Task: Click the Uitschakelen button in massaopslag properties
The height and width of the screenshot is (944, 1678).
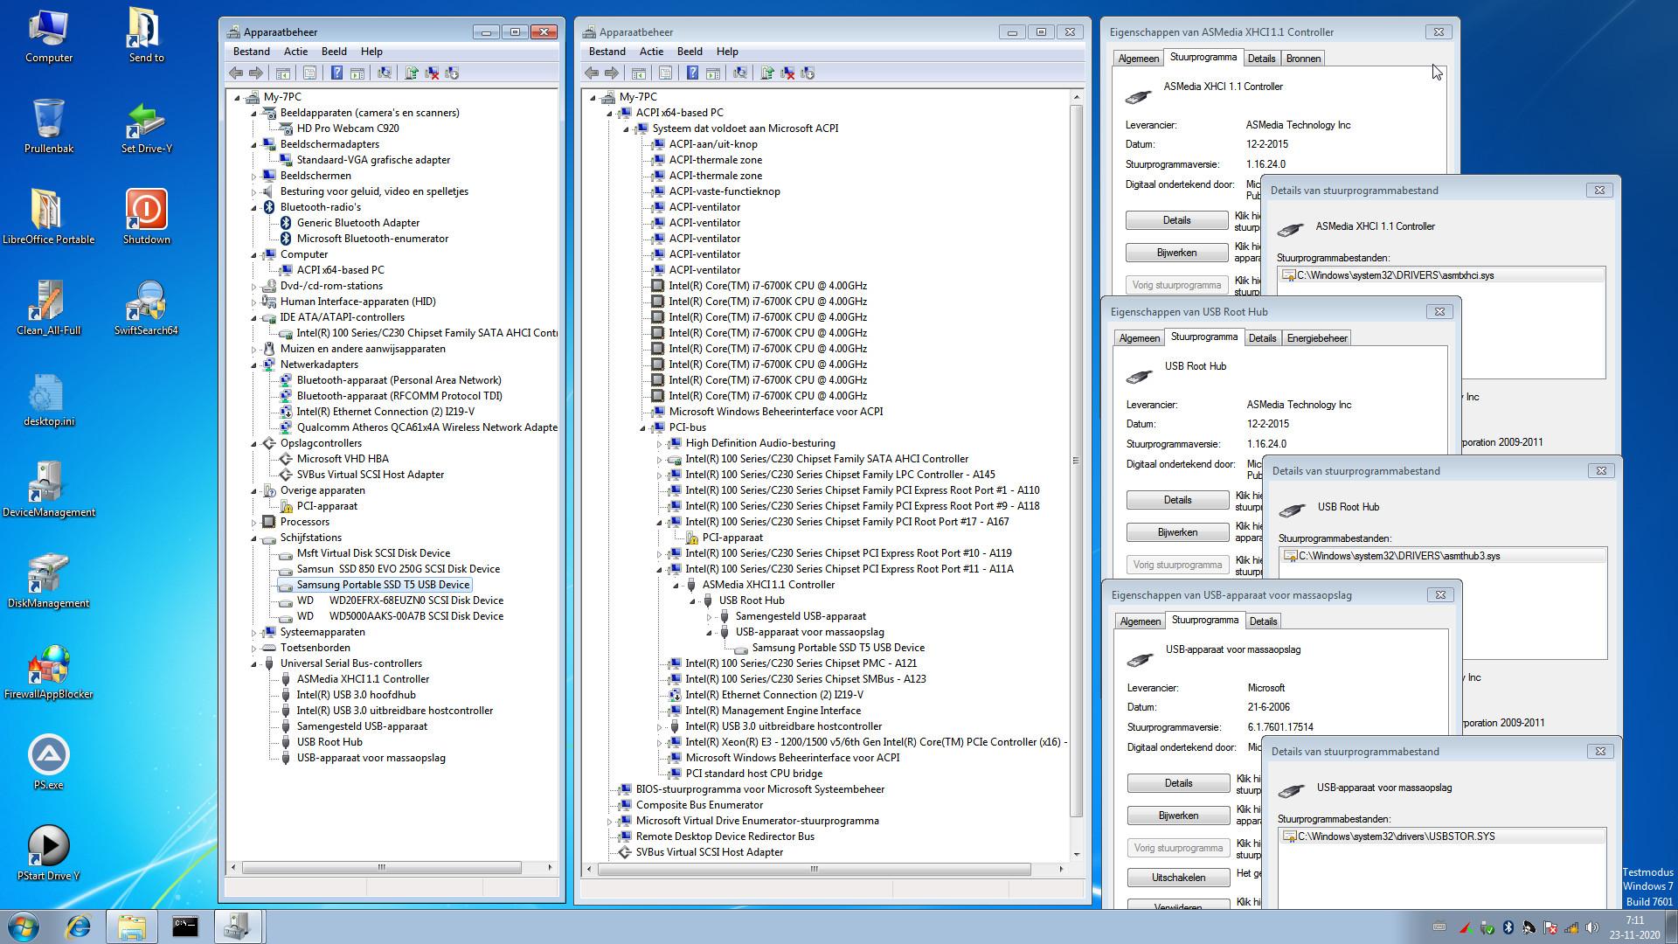Action: tap(1178, 878)
